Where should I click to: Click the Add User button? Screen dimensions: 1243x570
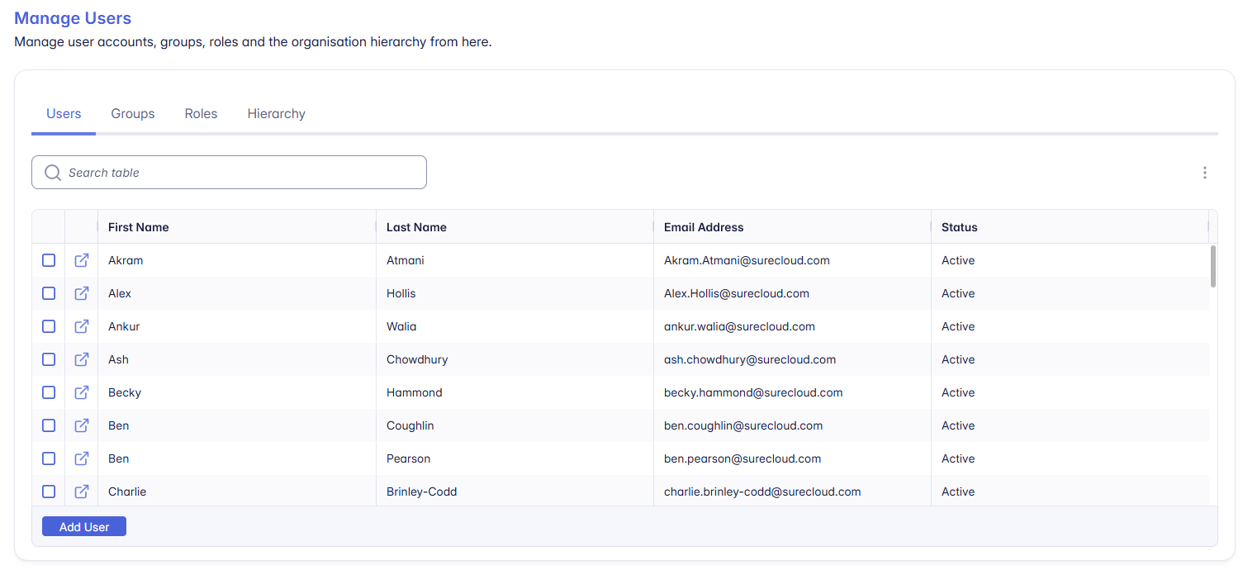point(83,525)
